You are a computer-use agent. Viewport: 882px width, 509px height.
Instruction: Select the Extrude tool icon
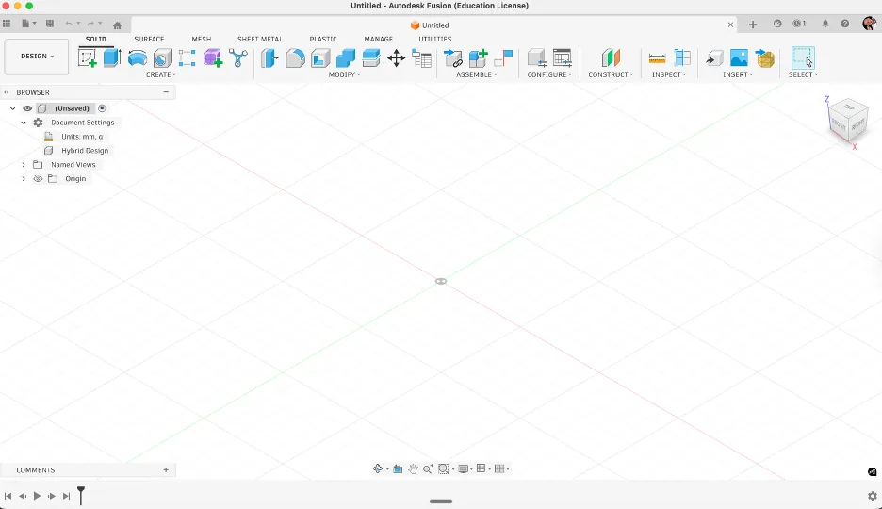112,57
